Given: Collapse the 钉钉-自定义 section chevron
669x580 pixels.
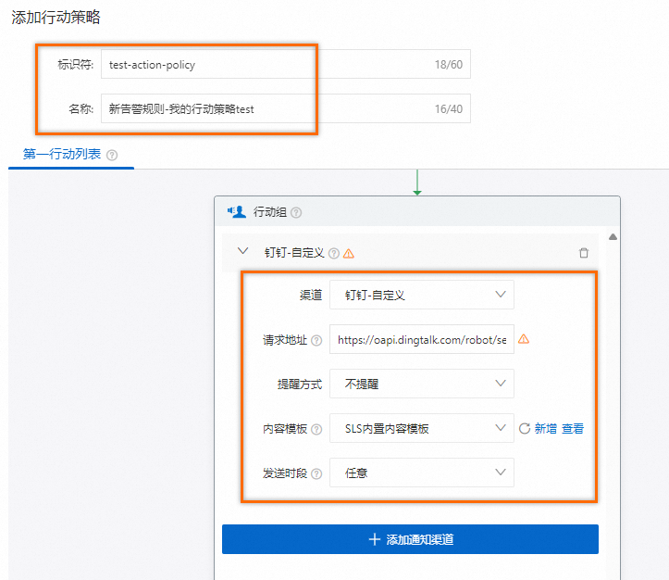Looking at the screenshot, I should click(x=242, y=251).
